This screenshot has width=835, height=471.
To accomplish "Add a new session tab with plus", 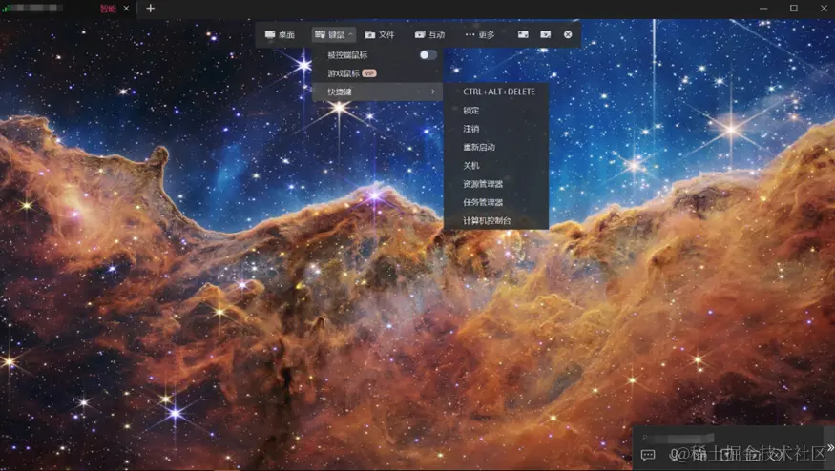I will coord(150,8).
